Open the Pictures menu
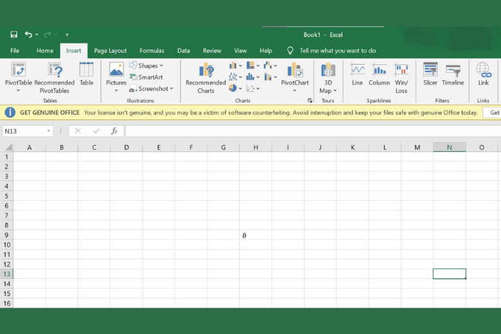Viewport: 501px width, 334px height. coord(116,77)
